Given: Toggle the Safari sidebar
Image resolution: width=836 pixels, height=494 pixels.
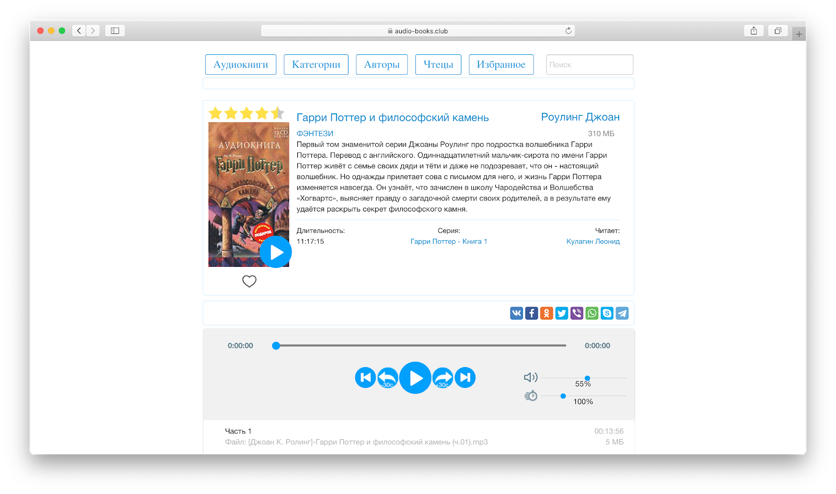Looking at the screenshot, I should point(115,31).
